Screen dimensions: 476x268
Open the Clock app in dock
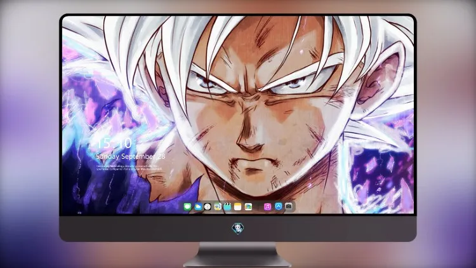(208, 206)
